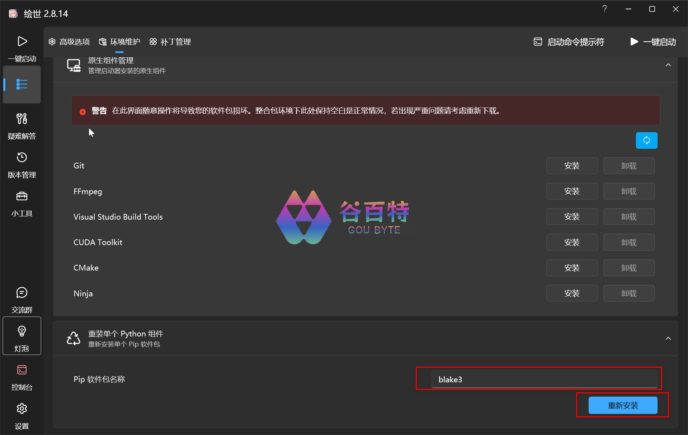Screen dimensions: 688x435
Task: Click the blue 重新安装 button
Action: click(623, 405)
